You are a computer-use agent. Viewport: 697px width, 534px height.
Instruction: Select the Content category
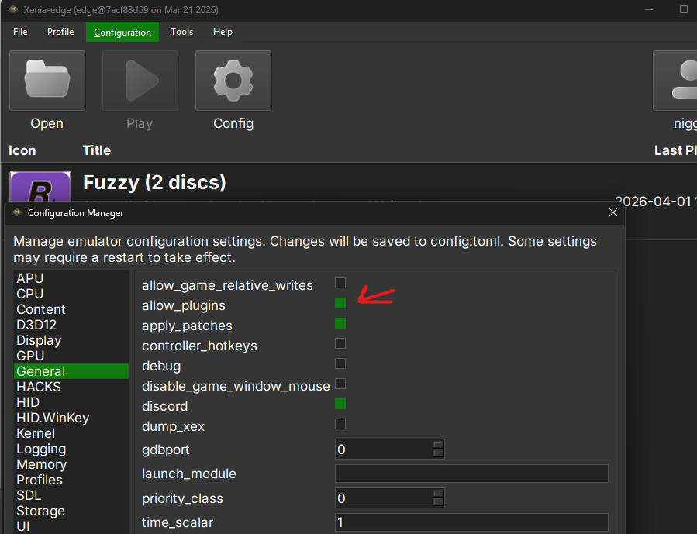[71, 309]
